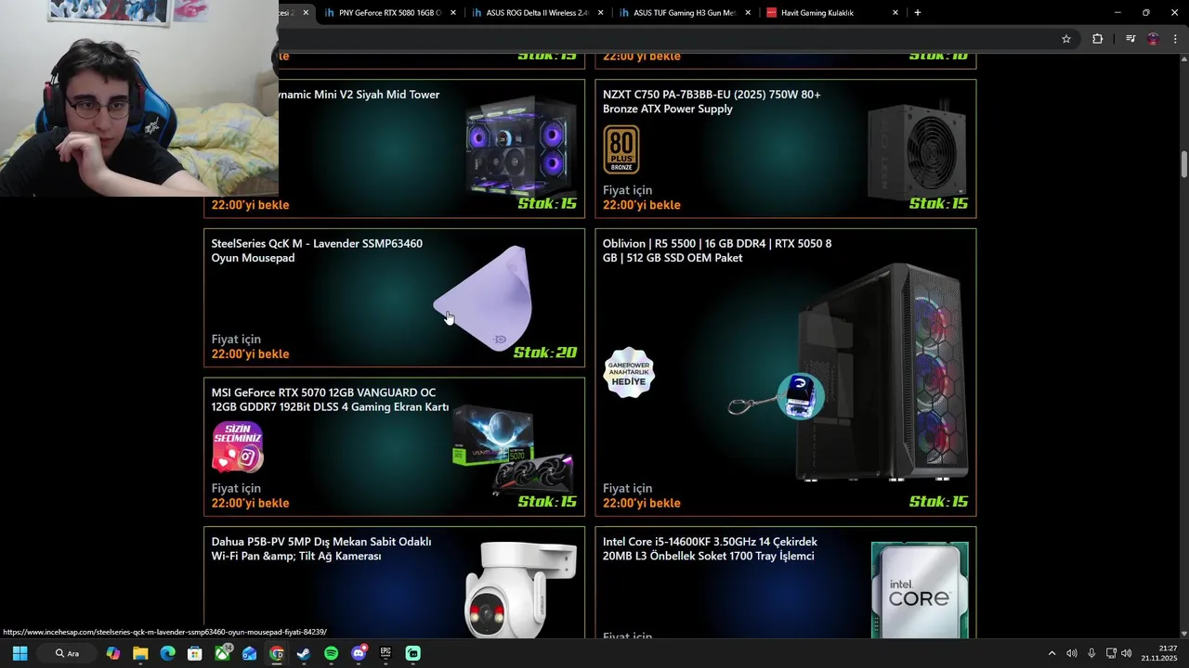Image resolution: width=1189 pixels, height=668 pixels.
Task: Click the Chrome icon in the taskbar
Action: coord(277,653)
